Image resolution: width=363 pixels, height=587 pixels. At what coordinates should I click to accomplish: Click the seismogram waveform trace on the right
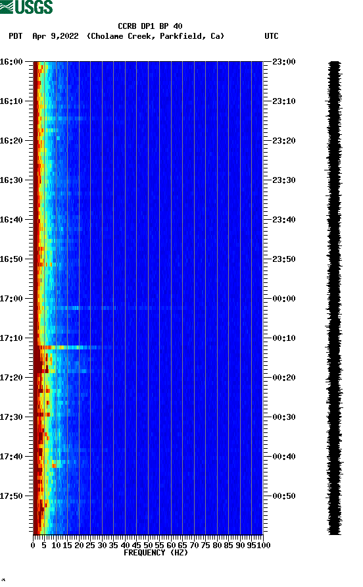334,298
